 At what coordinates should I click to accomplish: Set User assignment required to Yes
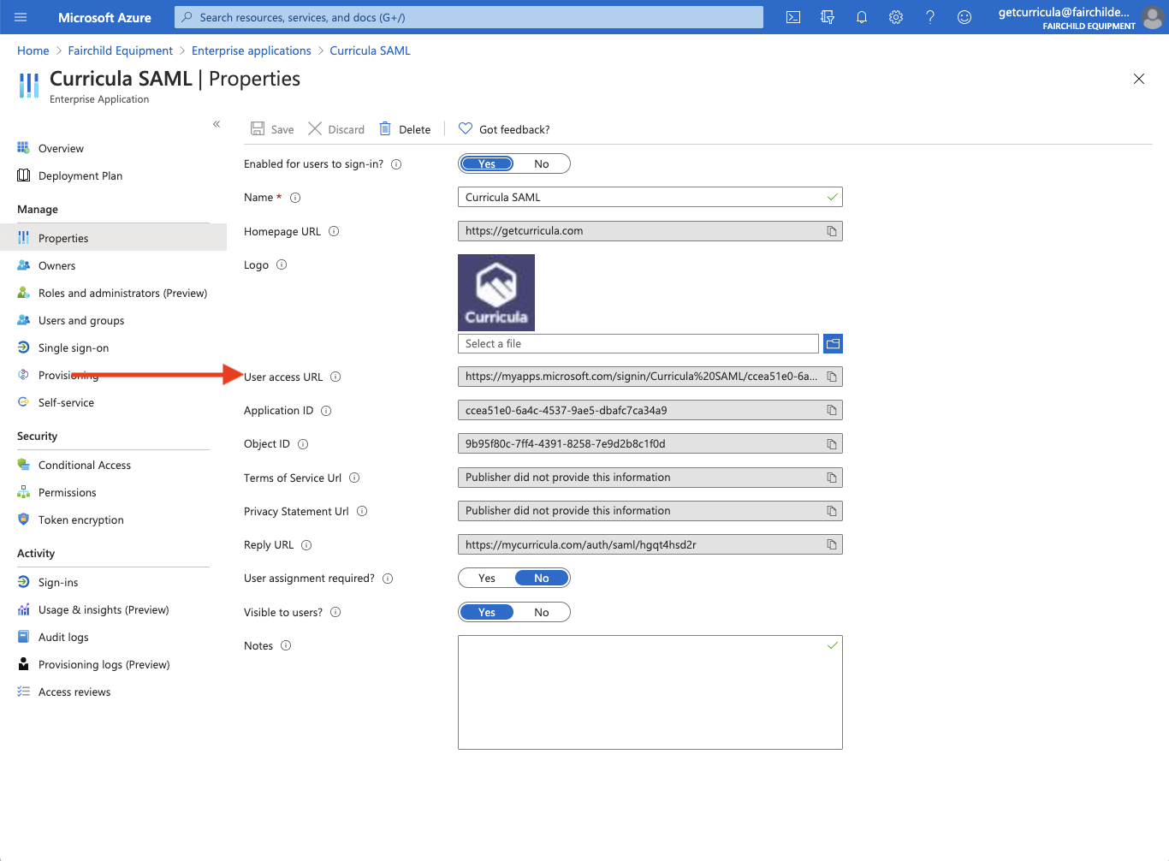[x=487, y=578]
